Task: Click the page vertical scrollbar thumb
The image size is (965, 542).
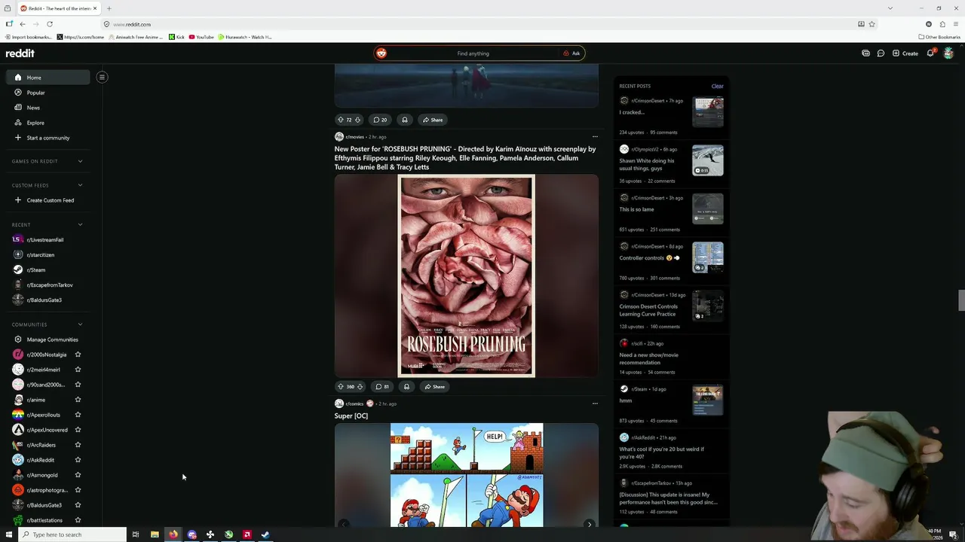Action: (961, 300)
